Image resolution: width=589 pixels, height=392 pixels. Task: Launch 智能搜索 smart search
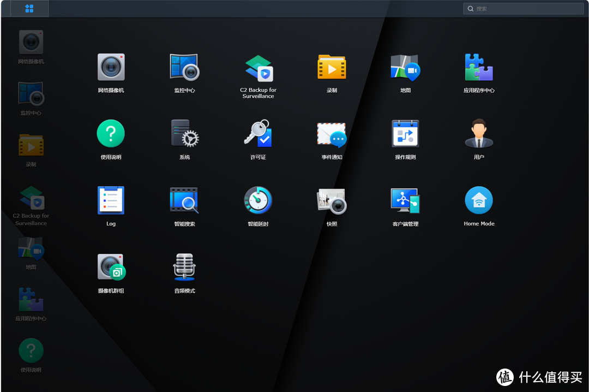pos(184,201)
